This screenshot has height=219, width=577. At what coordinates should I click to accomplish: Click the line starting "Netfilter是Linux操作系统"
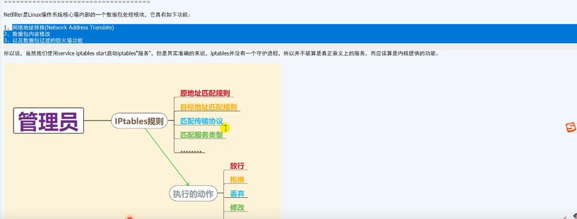(97, 15)
